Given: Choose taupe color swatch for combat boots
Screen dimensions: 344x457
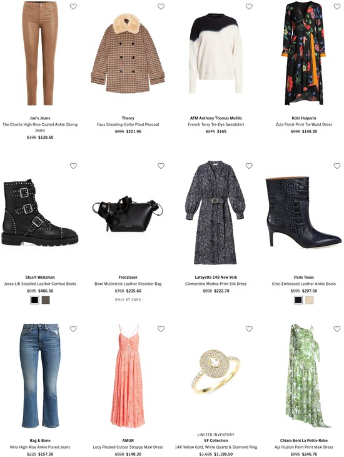Looking at the screenshot, I should 46,300.
